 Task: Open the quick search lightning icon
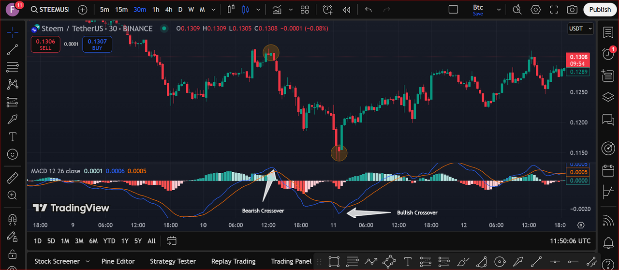pyautogui.click(x=517, y=9)
